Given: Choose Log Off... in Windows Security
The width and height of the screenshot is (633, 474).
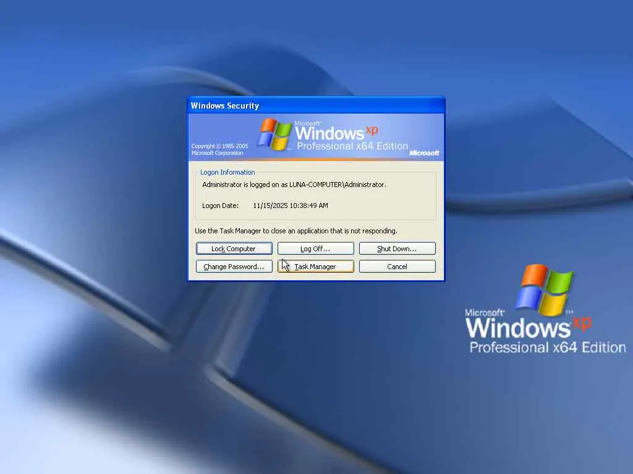Looking at the screenshot, I should [316, 248].
